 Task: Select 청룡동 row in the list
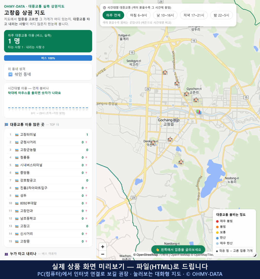click(48, 158)
